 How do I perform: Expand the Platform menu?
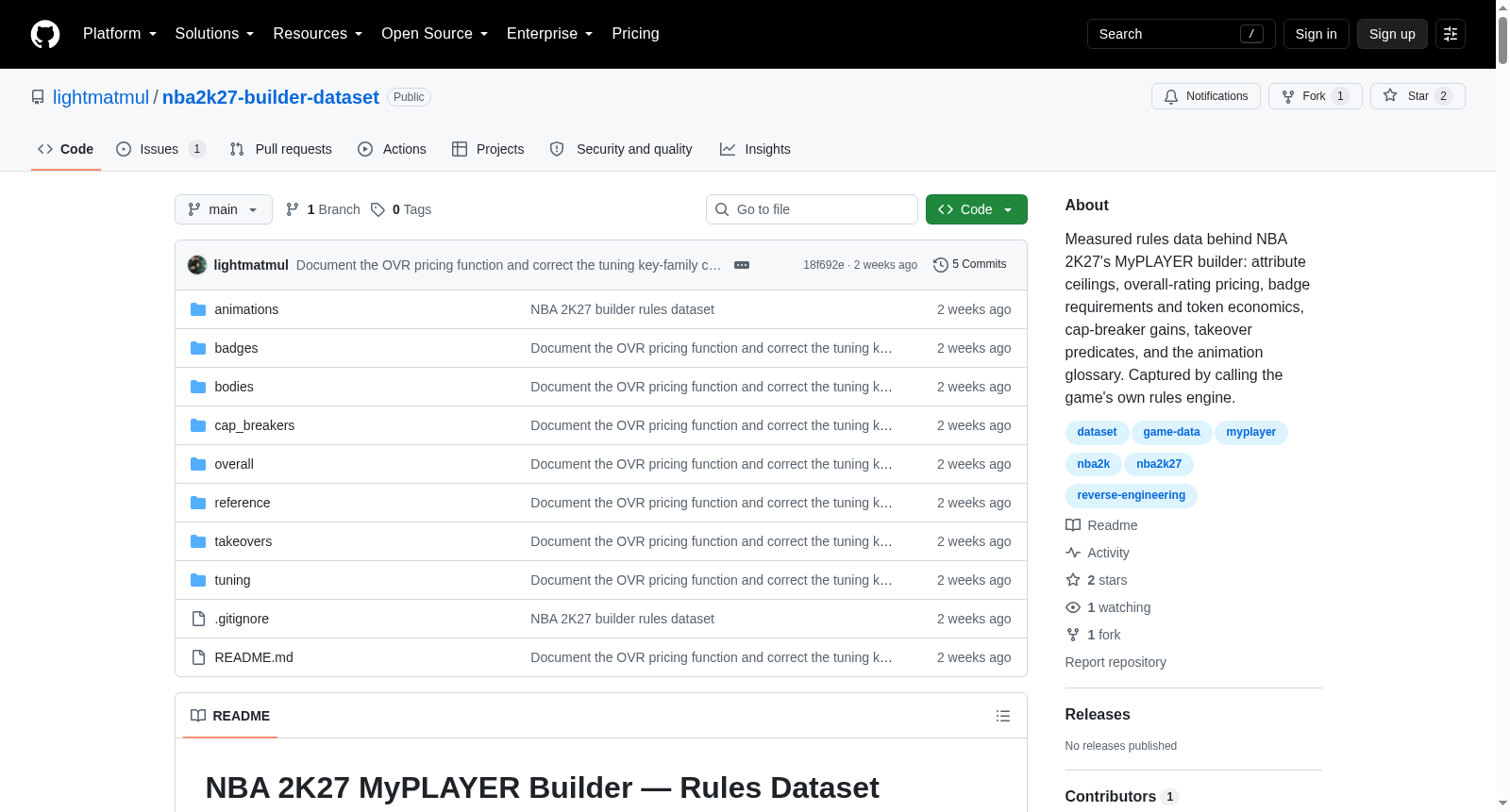(120, 34)
